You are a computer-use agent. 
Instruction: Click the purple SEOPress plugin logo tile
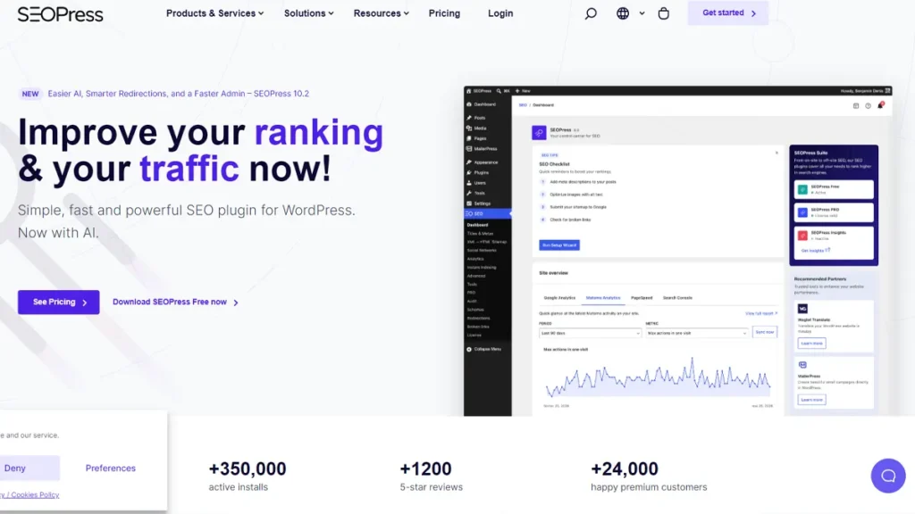click(539, 133)
